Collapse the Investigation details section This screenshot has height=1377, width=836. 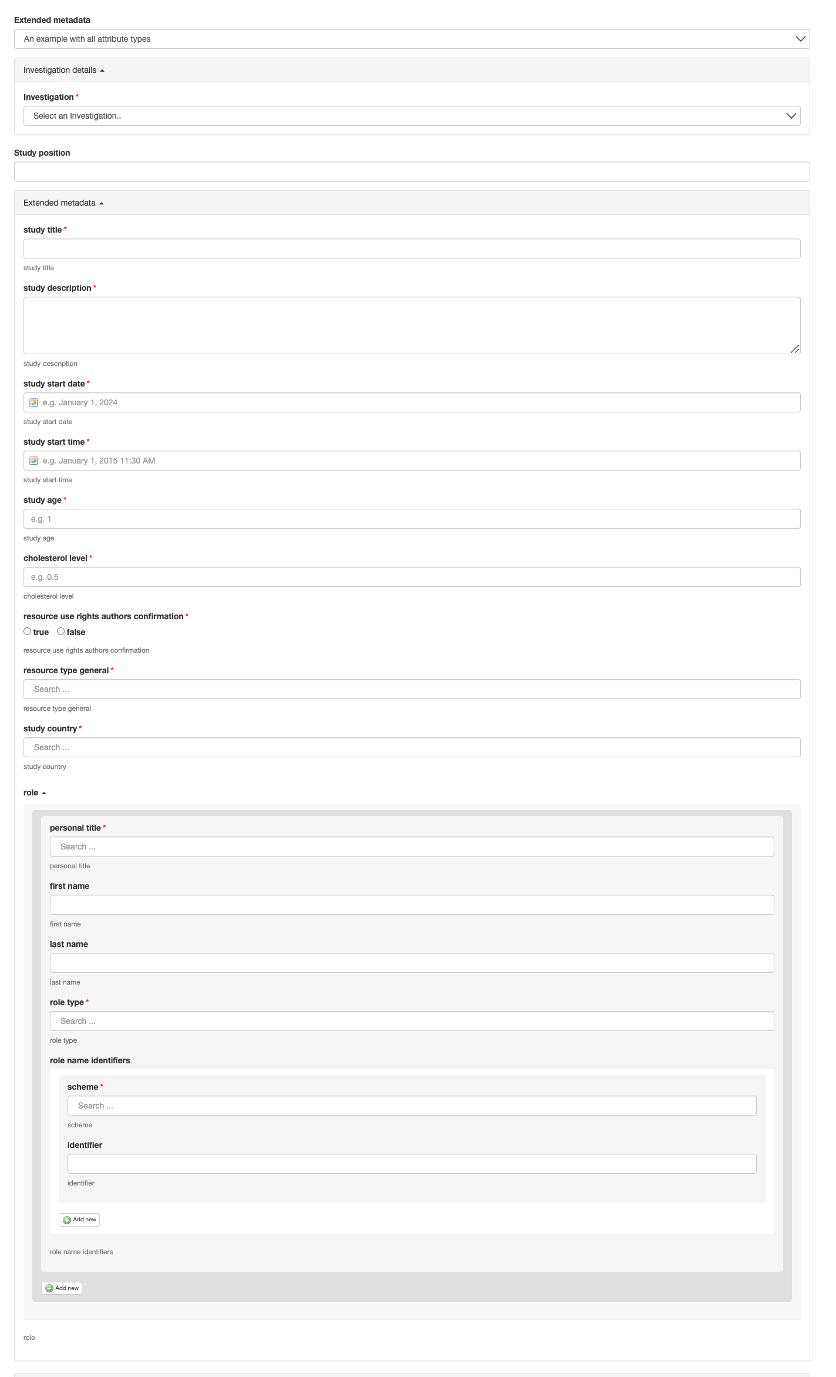64,70
